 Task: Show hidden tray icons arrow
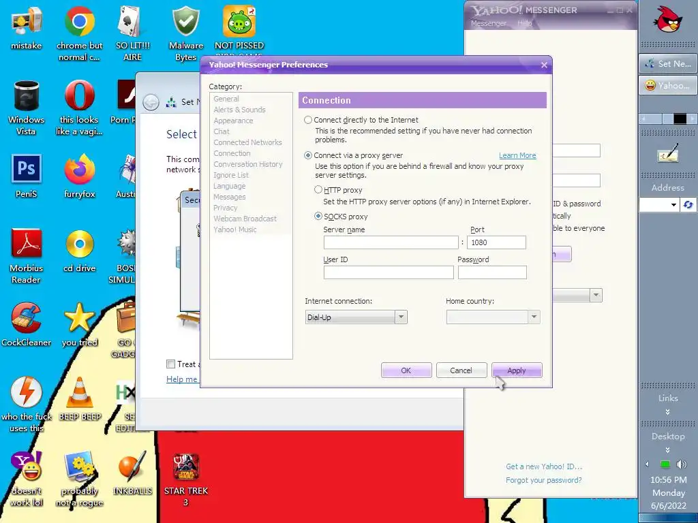click(648, 464)
